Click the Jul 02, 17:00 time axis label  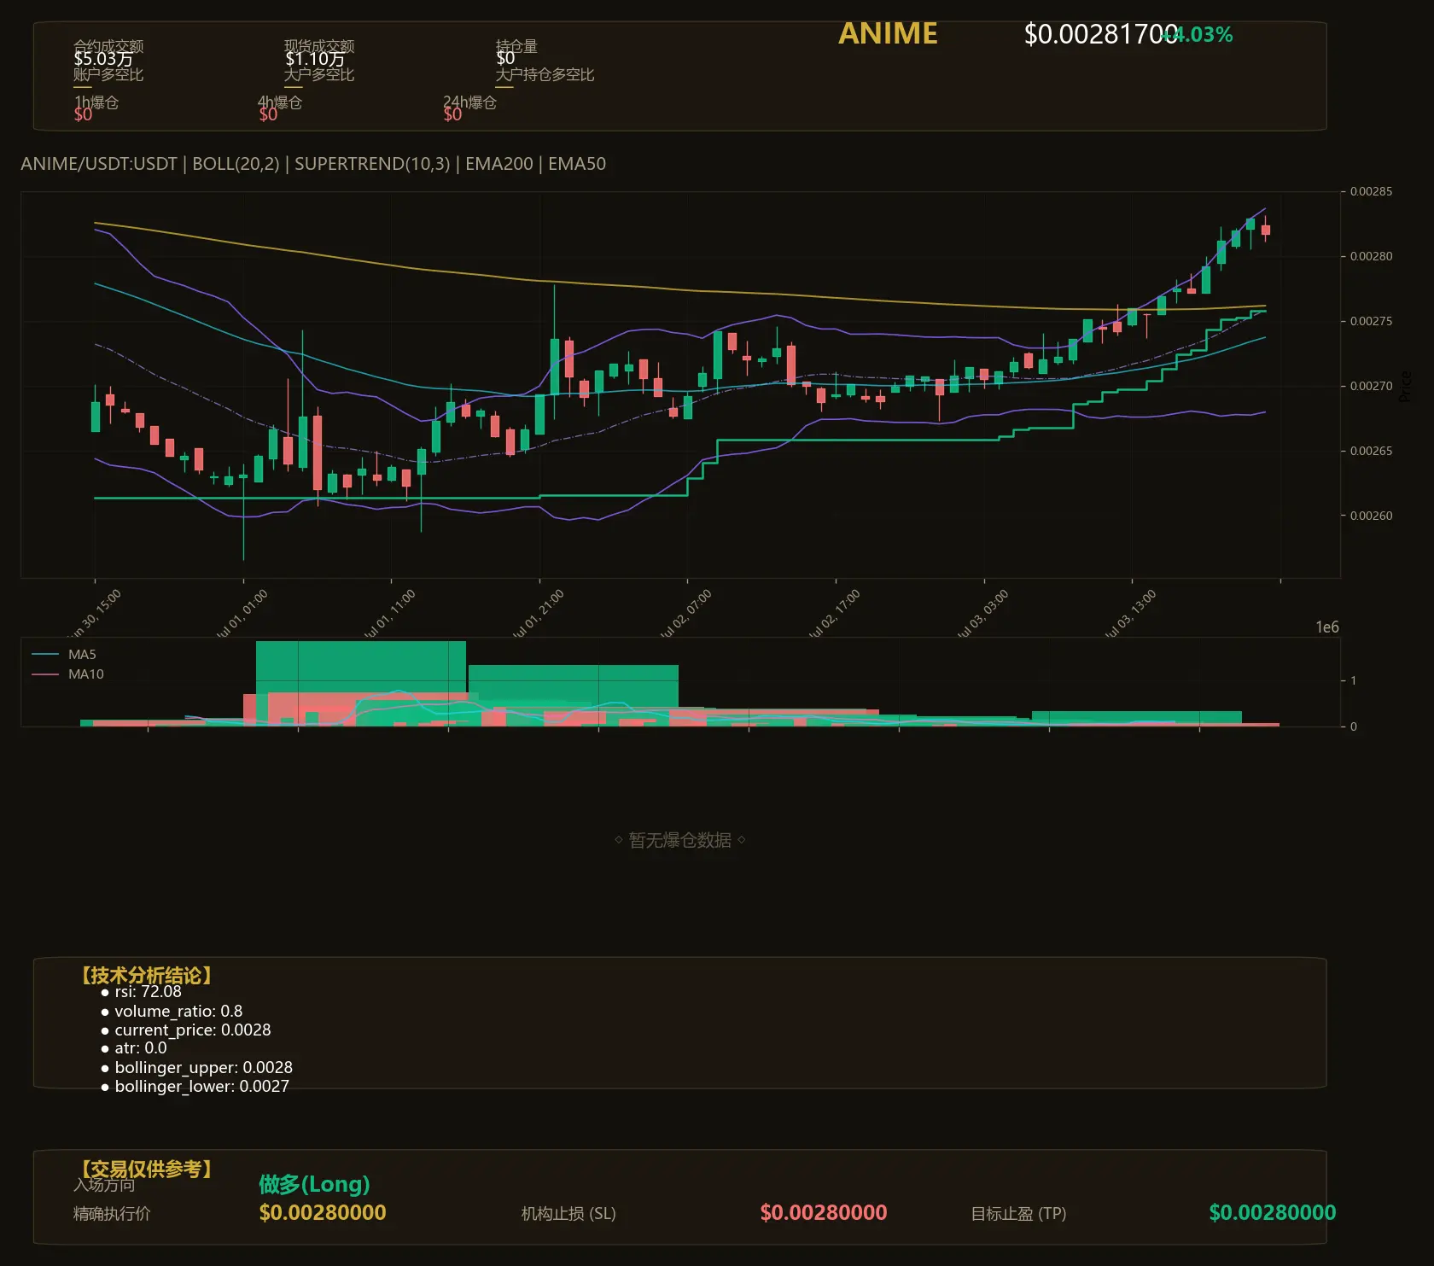[x=833, y=615]
